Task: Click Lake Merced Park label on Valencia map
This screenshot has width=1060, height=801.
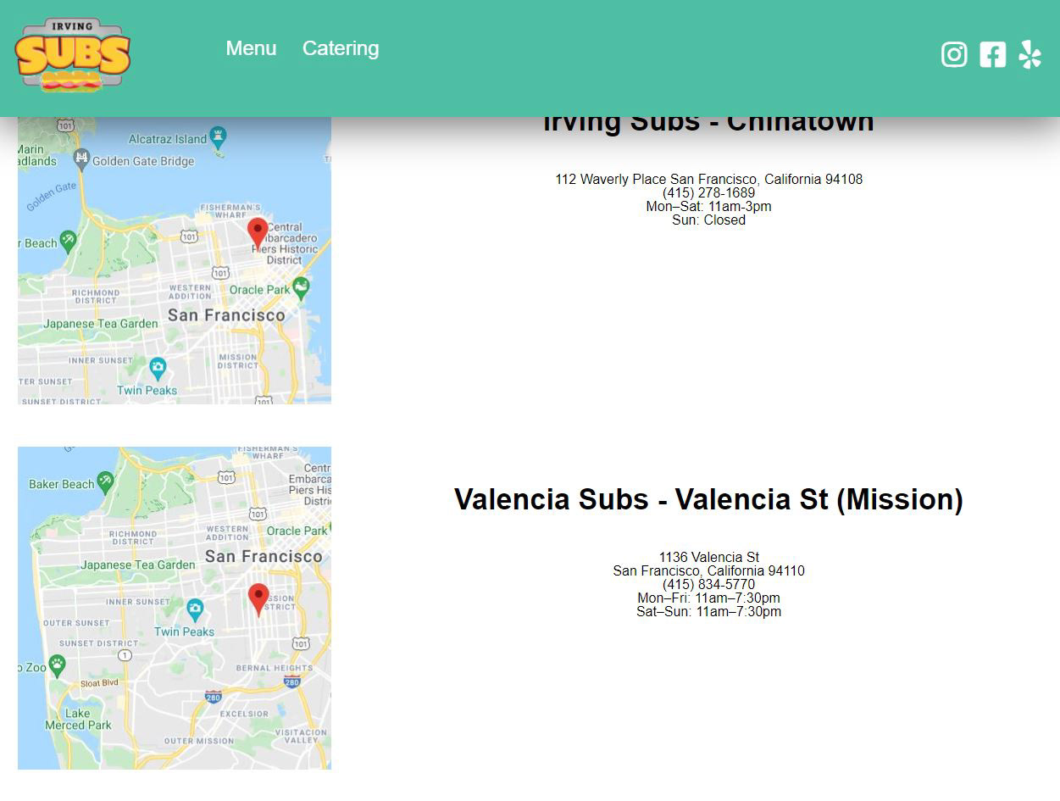Action: [78, 719]
